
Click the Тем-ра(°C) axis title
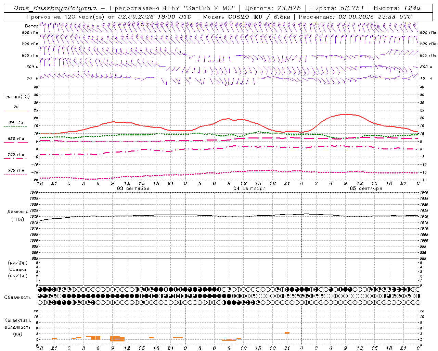tap(16, 97)
